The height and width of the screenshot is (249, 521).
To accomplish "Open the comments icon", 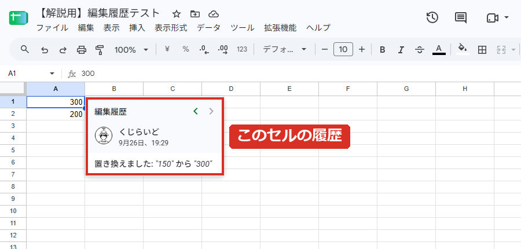I will 461,18.
